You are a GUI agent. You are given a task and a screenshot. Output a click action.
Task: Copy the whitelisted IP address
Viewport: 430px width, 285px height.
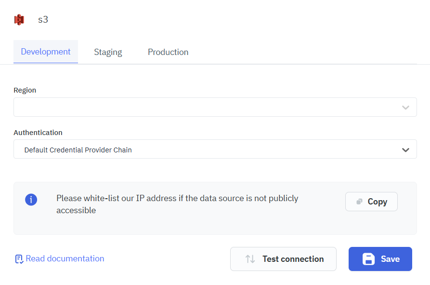tap(371, 201)
